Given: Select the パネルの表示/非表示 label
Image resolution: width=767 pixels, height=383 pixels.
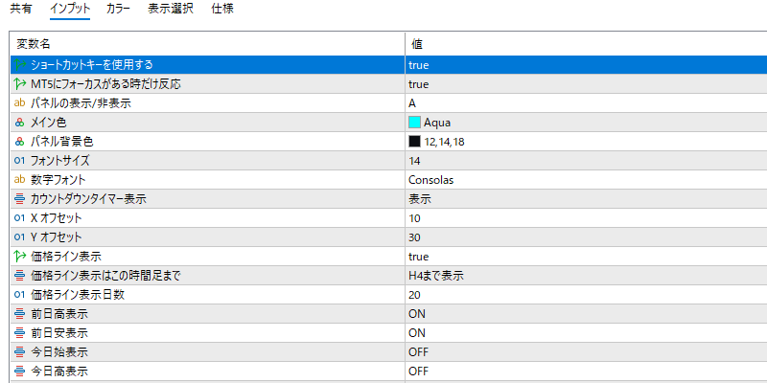Looking at the screenshot, I should pos(81,103).
